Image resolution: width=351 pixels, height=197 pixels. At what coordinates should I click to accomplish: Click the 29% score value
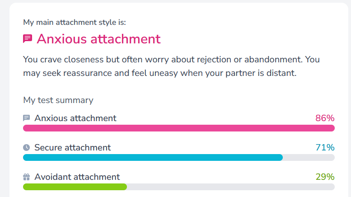pyautogui.click(x=325, y=177)
